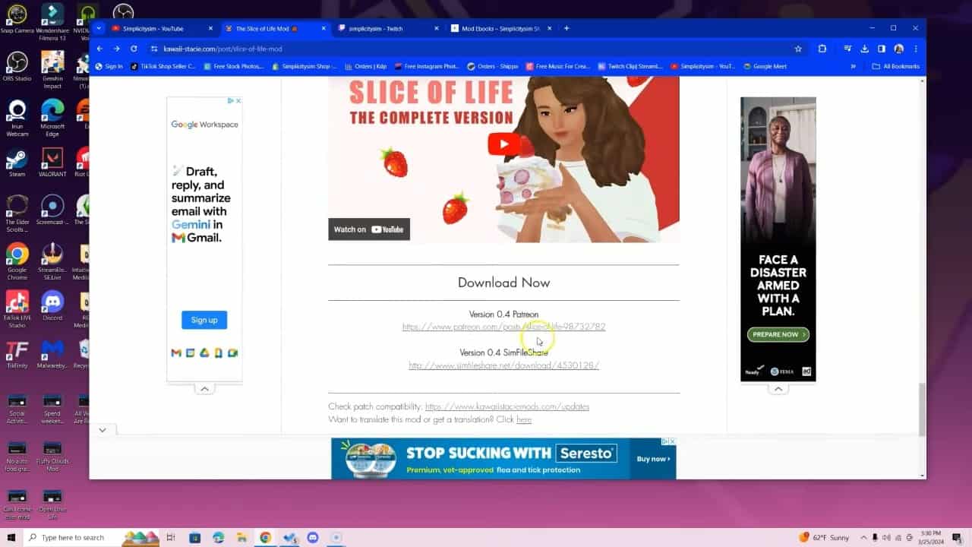This screenshot has height=547, width=972.
Task: Open AdChoices icon on Google Workspace ad
Action: pos(230,100)
